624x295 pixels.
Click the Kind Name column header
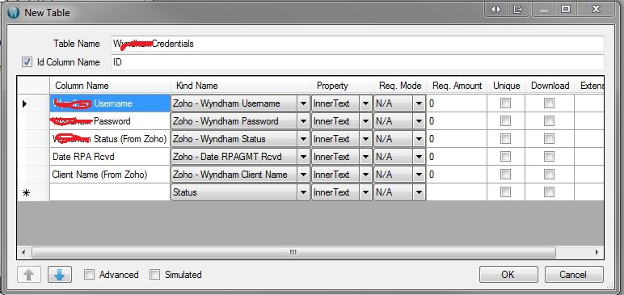240,86
